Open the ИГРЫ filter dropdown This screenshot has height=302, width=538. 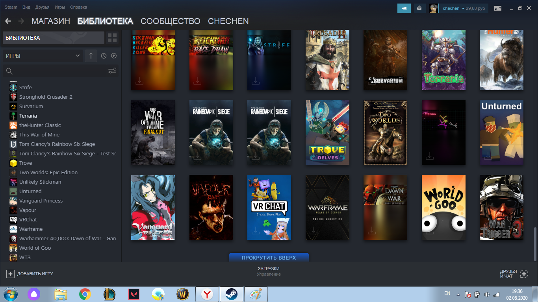[x=43, y=56]
